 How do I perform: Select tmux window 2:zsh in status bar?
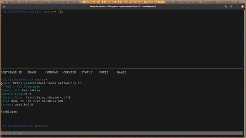tap(18, 133)
